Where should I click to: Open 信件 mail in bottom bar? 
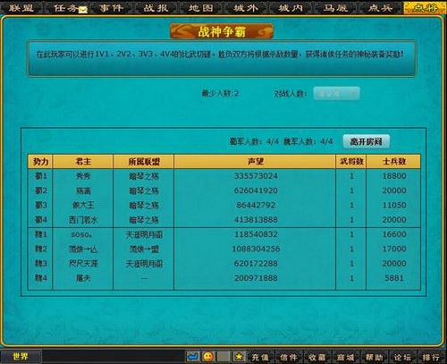(x=289, y=357)
